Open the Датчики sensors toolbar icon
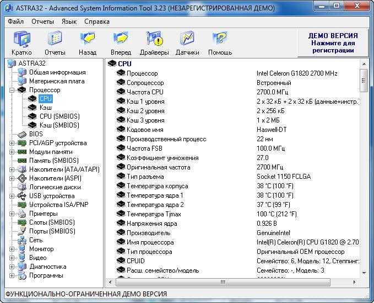This screenshot has width=374, height=303. pyautogui.click(x=187, y=39)
